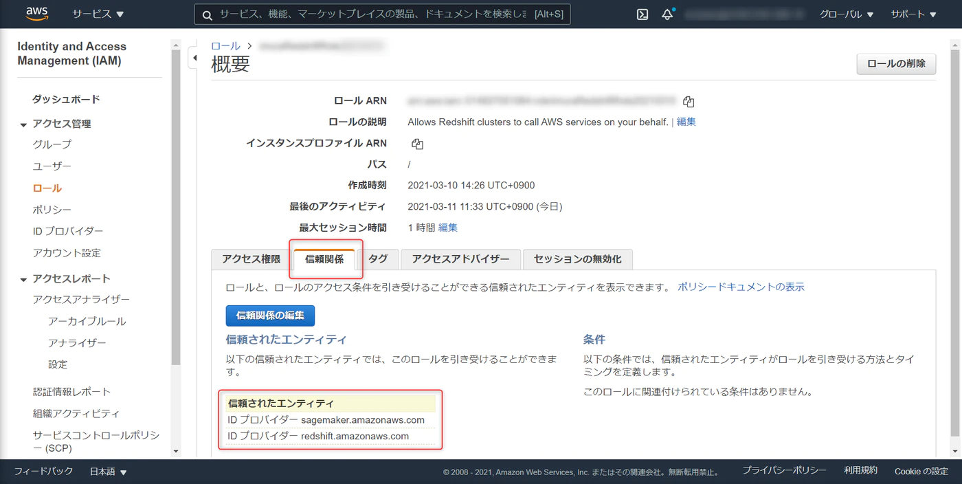Open the アクセスアドバイザー tab
The width and height of the screenshot is (962, 484).
(460, 259)
